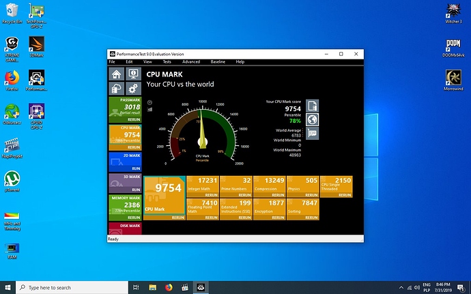471x294 pixels.
Task: Select the Disk Mark sidebar tile
Action: click(x=125, y=229)
